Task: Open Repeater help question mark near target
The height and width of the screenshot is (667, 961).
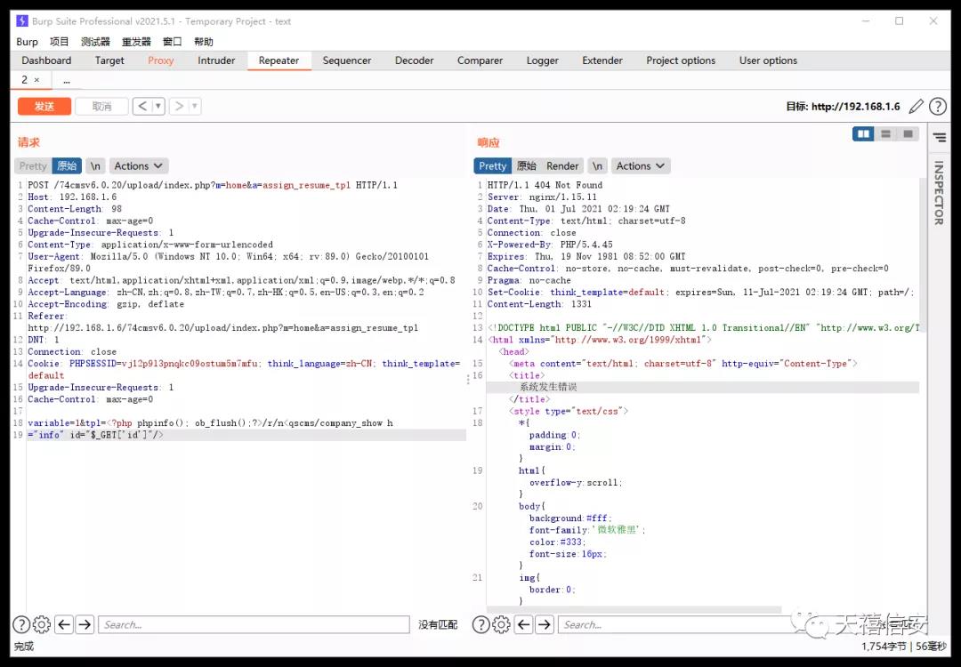Action: (938, 107)
